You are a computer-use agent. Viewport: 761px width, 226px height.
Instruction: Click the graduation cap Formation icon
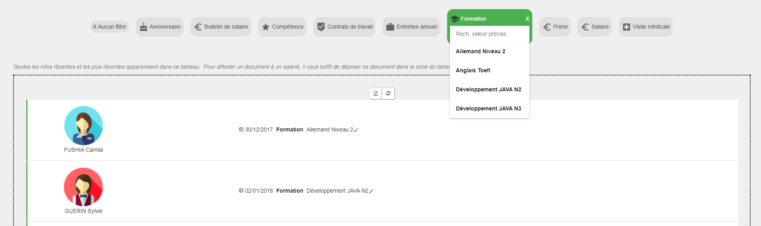point(455,19)
